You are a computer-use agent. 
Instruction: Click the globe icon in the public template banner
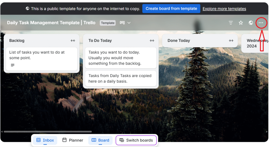[27, 8]
